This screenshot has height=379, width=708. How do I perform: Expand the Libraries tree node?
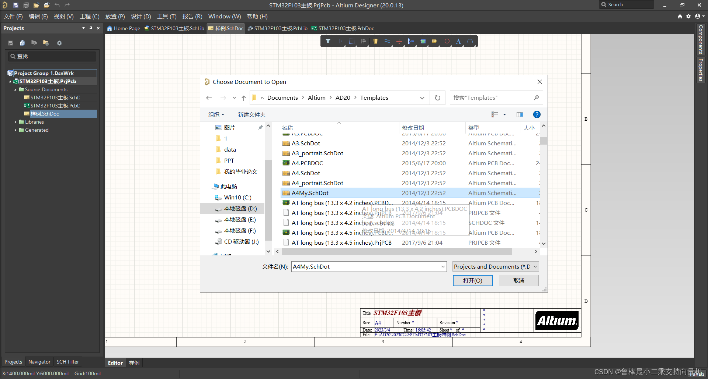pos(15,122)
